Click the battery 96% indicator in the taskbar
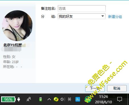This screenshot has width=129, height=105. (8, 100)
